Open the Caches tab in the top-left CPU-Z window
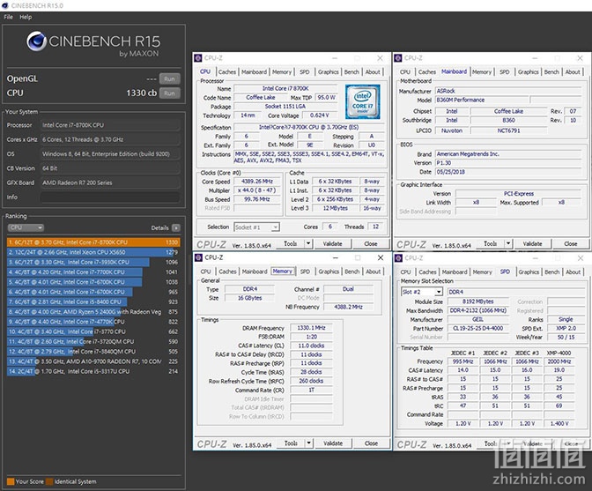The height and width of the screenshot is (491, 592). click(227, 71)
